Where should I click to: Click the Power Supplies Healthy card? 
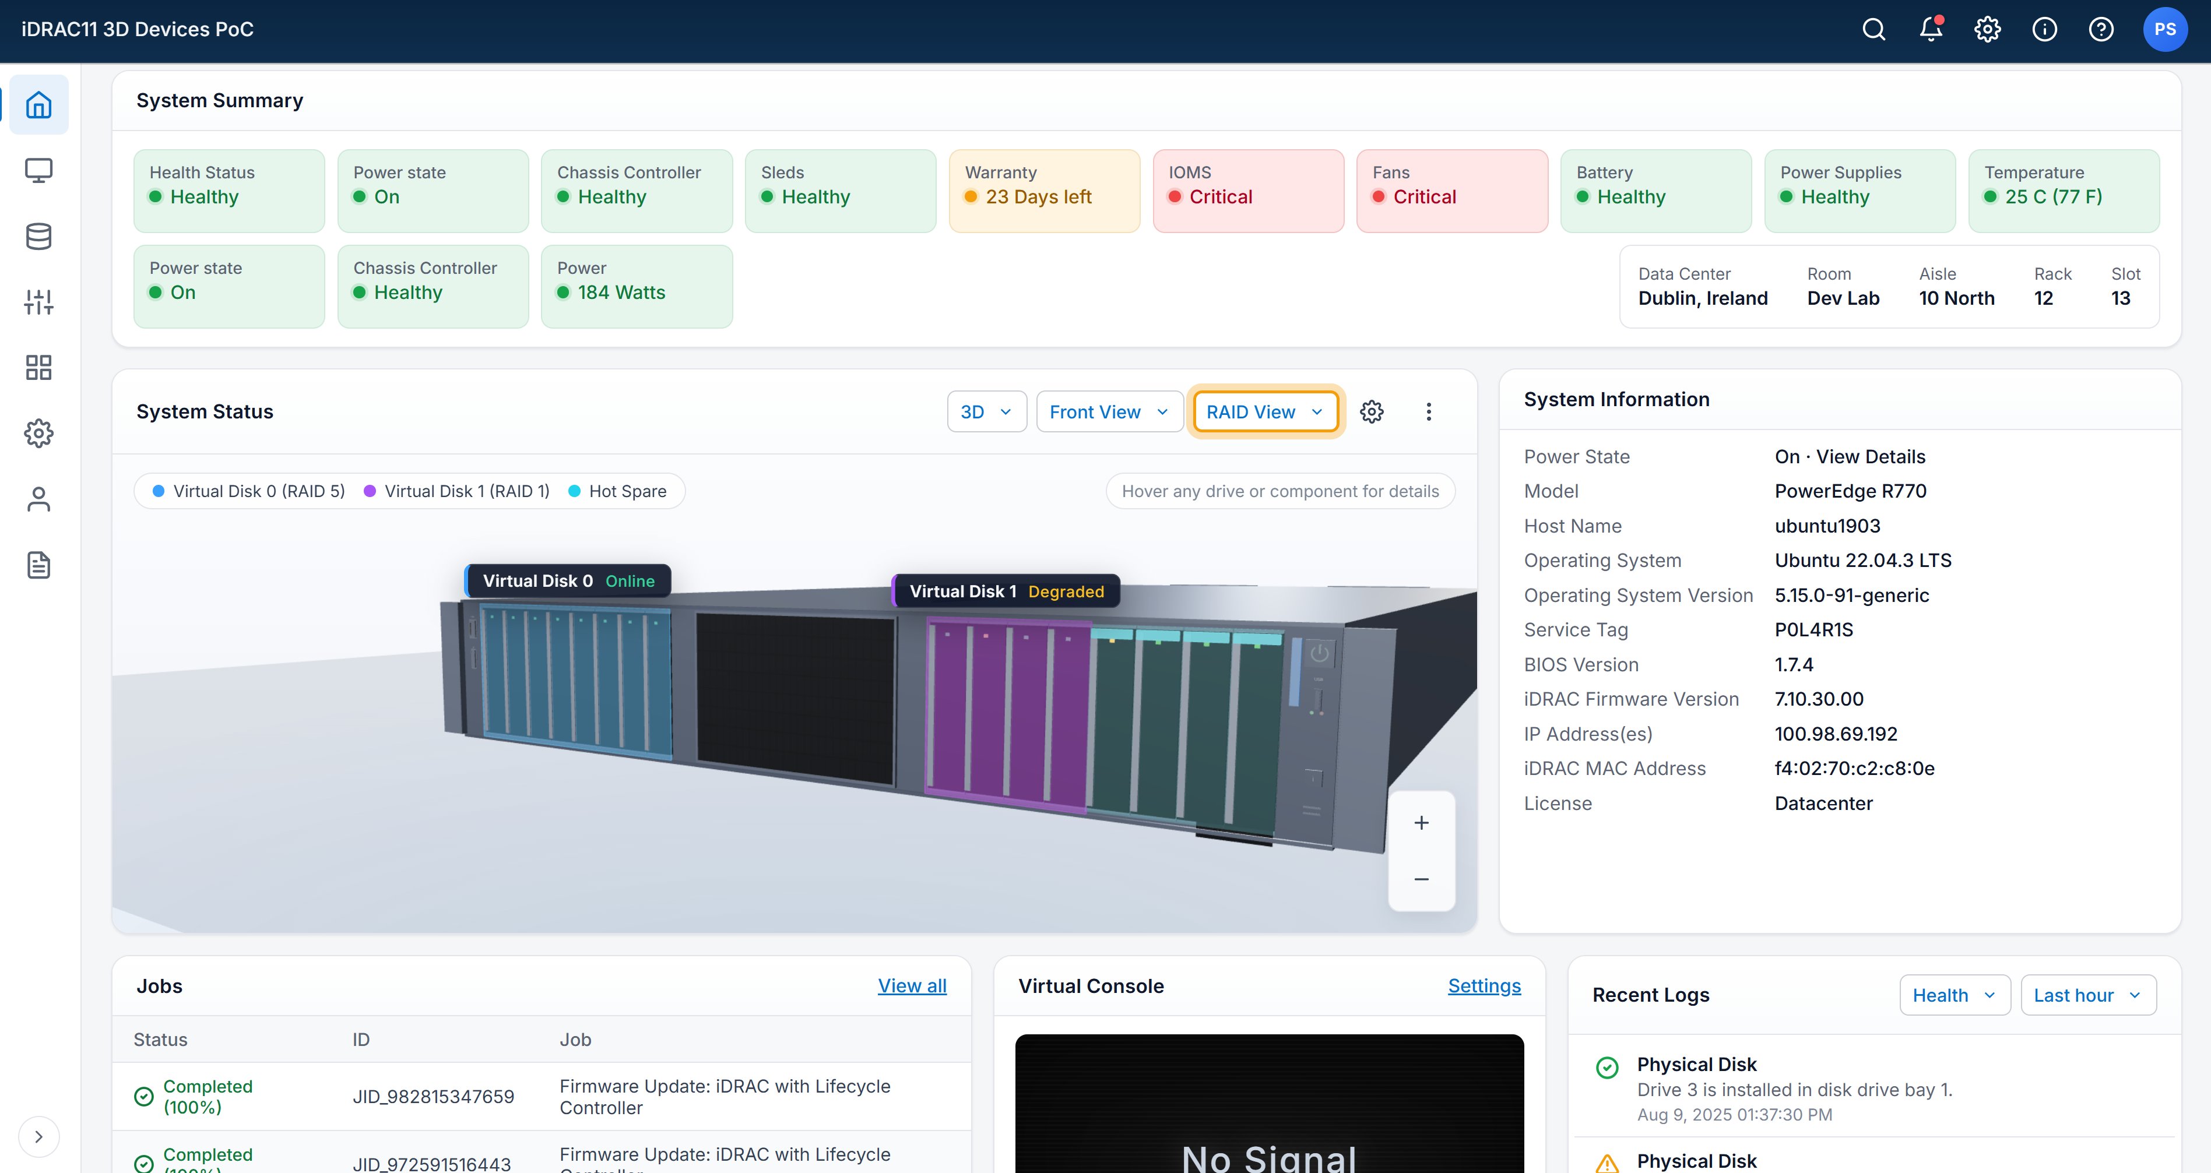tap(1860, 191)
